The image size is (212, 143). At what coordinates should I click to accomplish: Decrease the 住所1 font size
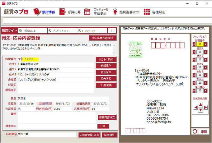pos(193,52)
